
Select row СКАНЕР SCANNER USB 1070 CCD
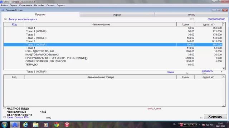pyautogui.click(x=113, y=61)
